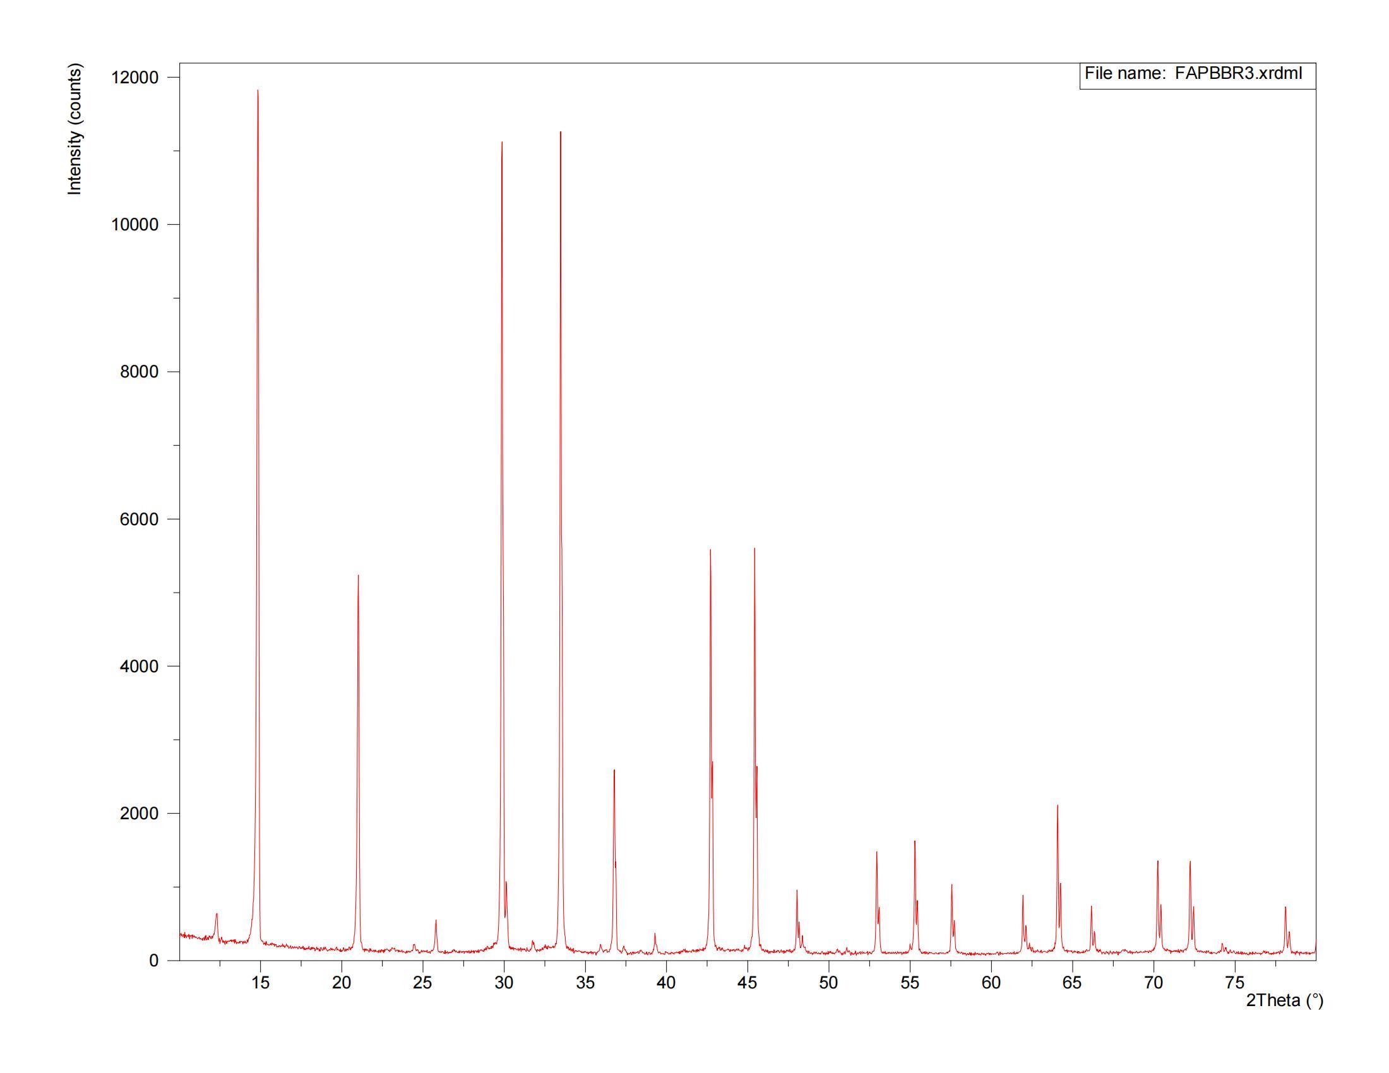
Task: Click the small peak near 12 degrees
Action: (217, 916)
